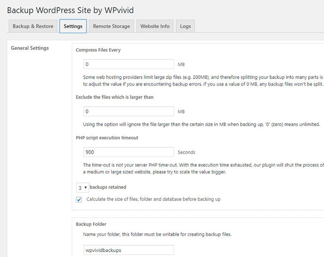Click the Name your folder description text
The width and height of the screenshot is (324, 257).
point(157,234)
